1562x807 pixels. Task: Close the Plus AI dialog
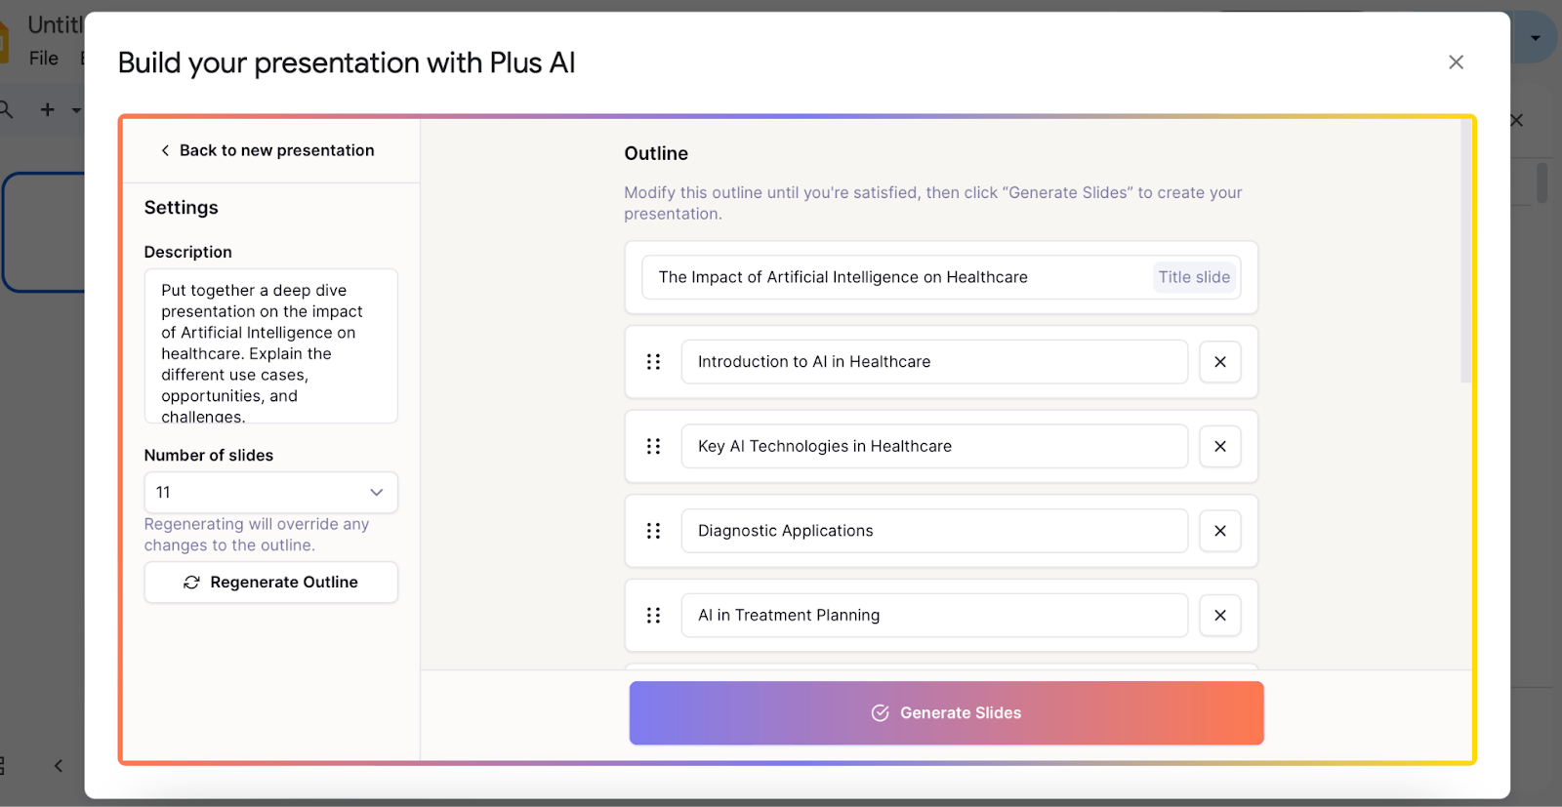click(1456, 62)
